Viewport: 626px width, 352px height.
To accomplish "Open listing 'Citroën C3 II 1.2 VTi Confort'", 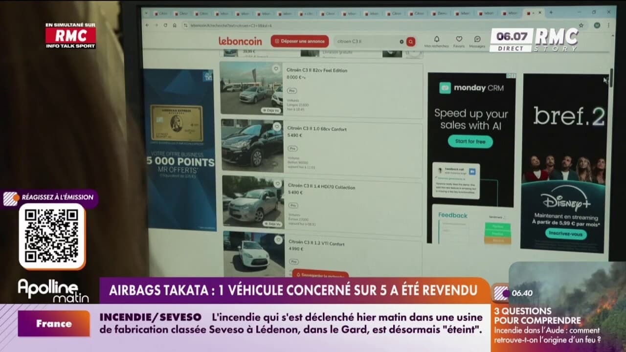I will point(316,243).
